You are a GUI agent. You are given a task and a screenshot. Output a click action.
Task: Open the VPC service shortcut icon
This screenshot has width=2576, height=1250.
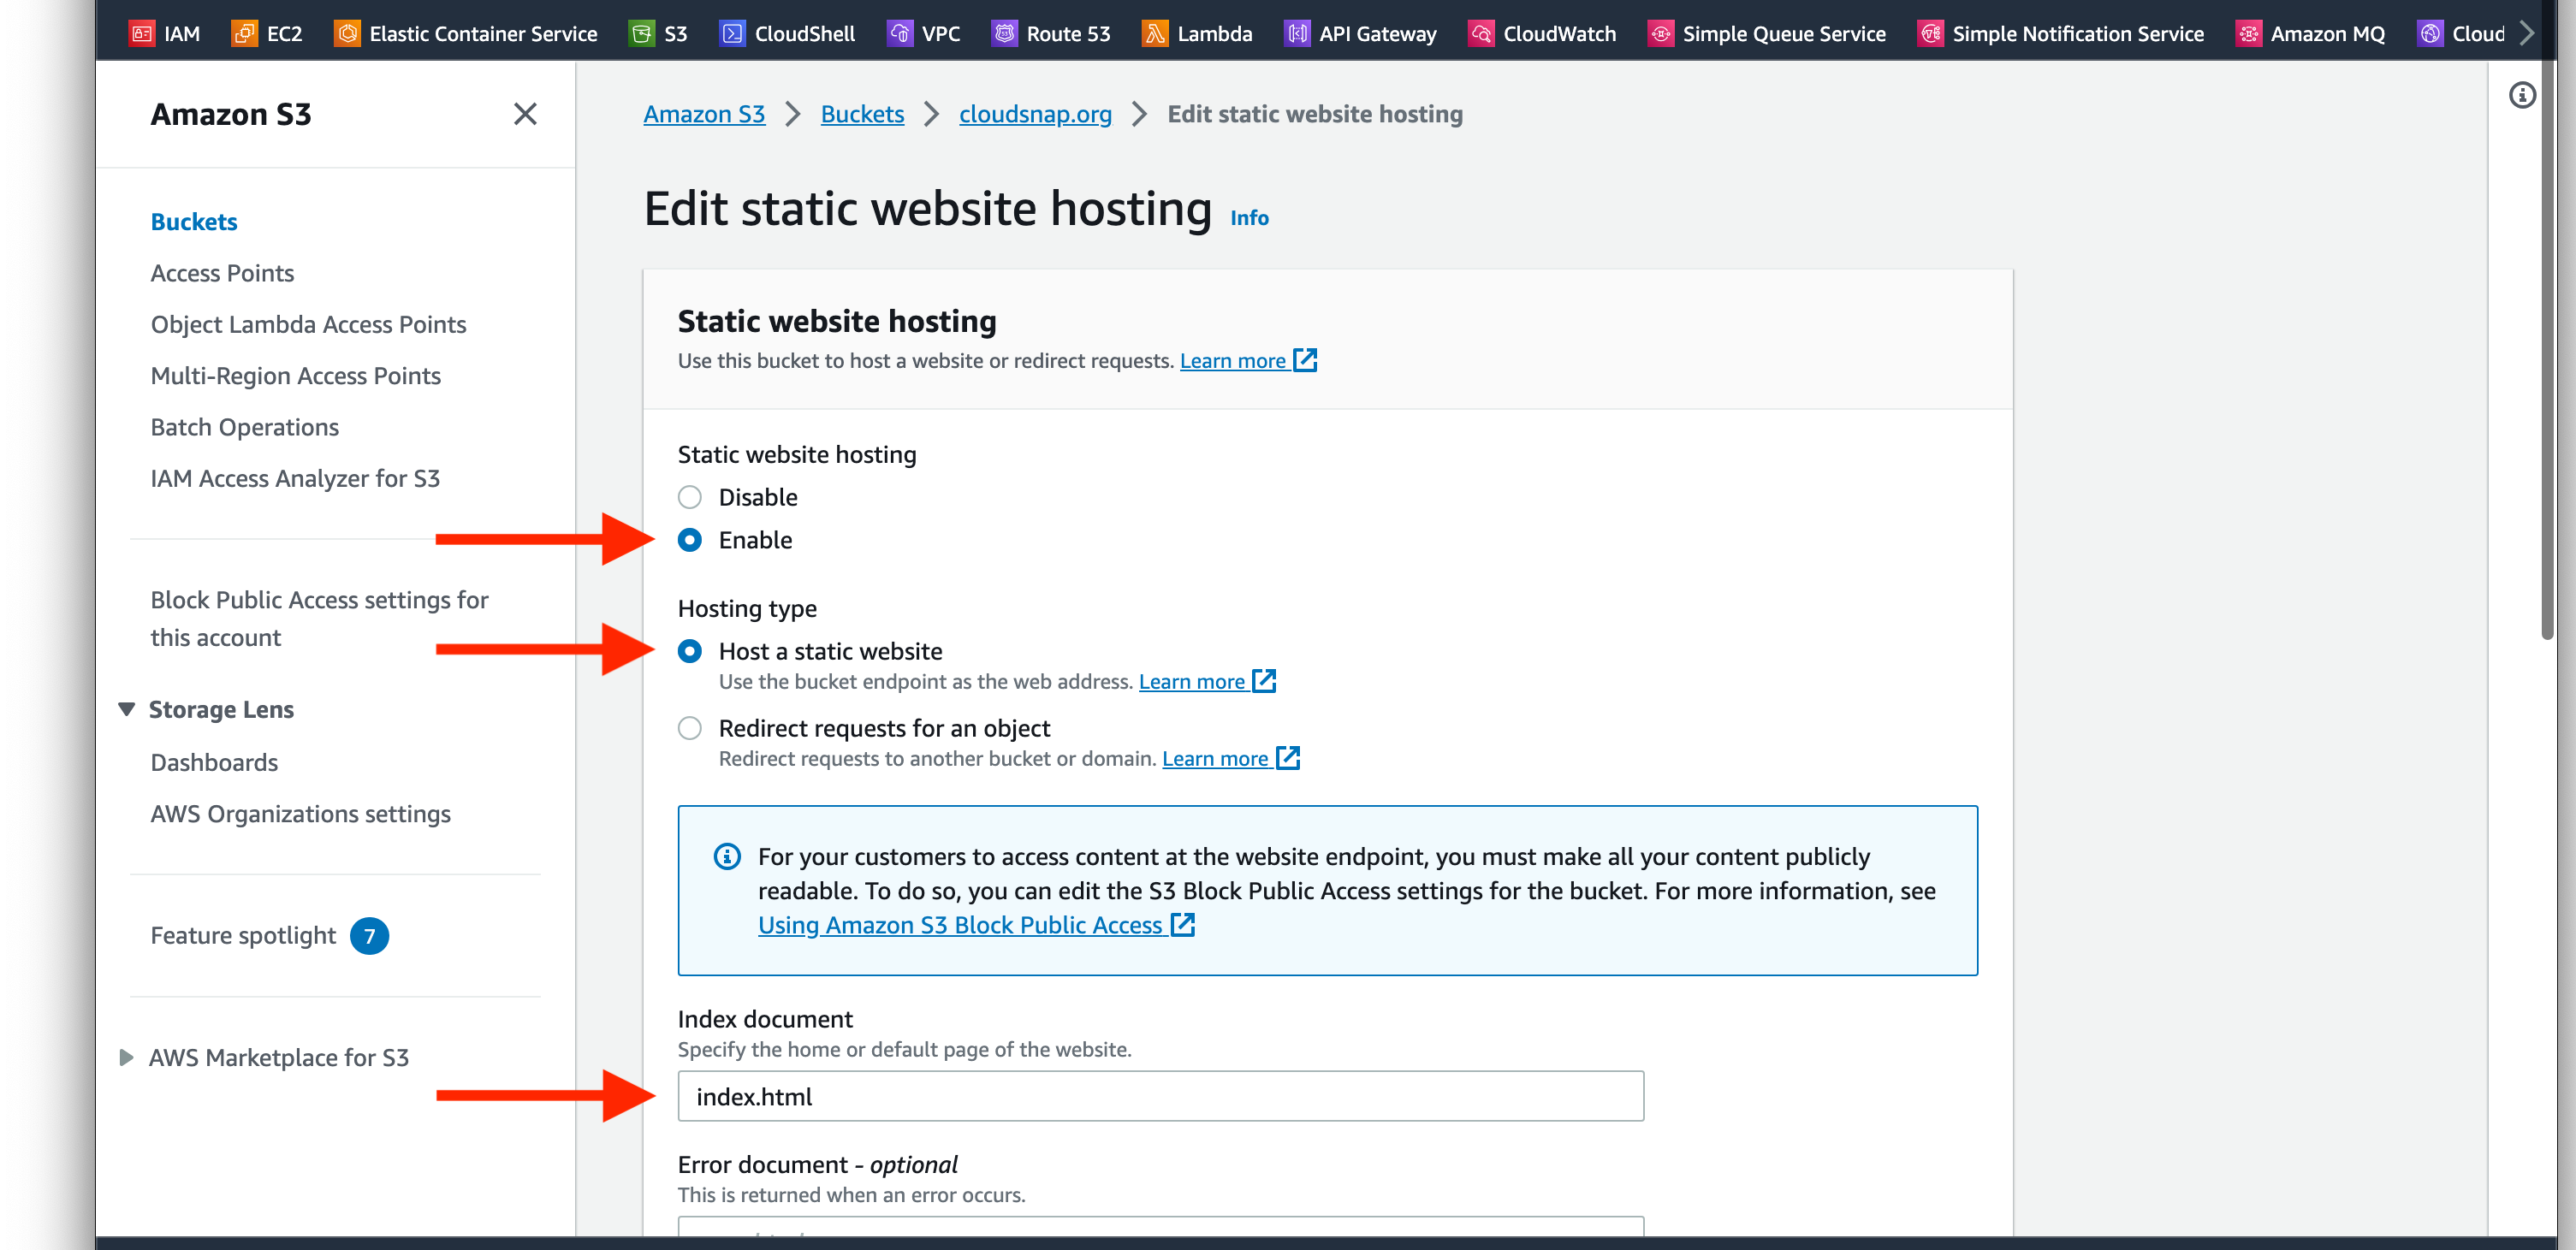(900, 33)
